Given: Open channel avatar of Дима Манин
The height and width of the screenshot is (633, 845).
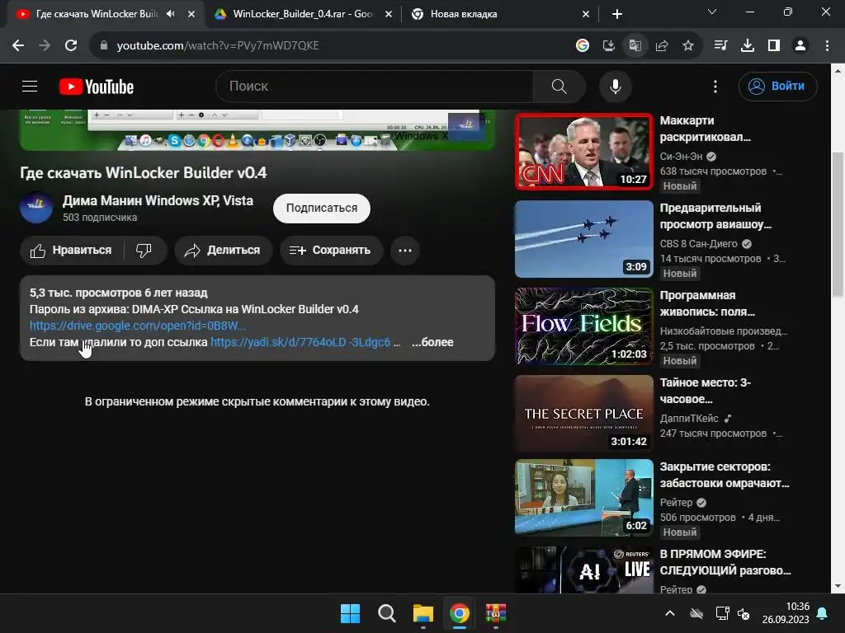Looking at the screenshot, I should tap(36, 207).
